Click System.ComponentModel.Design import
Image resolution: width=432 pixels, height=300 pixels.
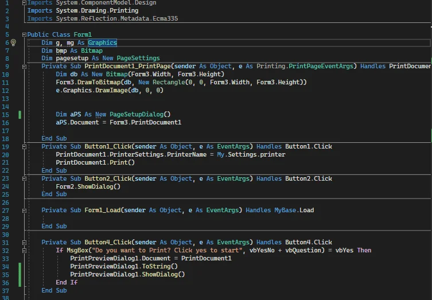point(106,3)
